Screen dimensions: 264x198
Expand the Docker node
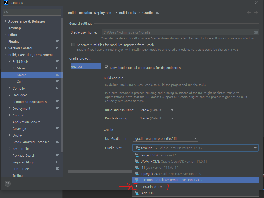click(x=10, y=135)
